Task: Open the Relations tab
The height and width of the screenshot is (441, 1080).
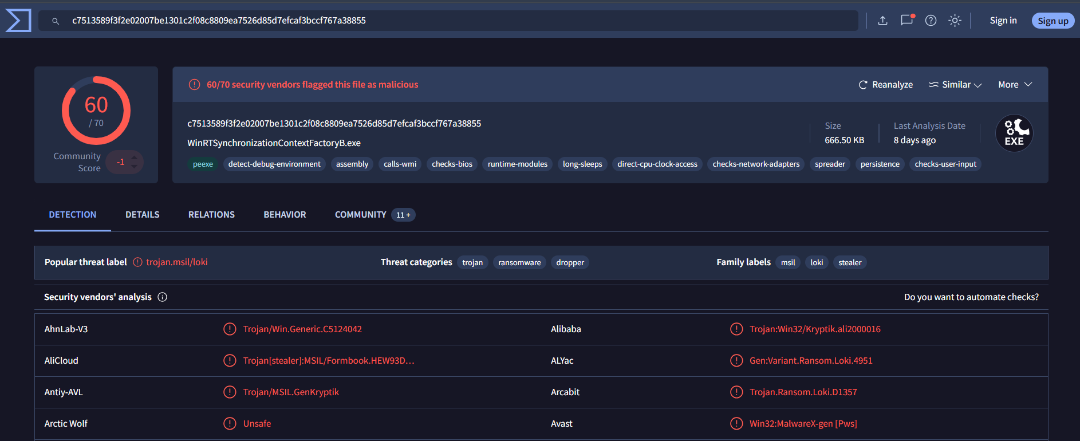Action: (x=211, y=215)
